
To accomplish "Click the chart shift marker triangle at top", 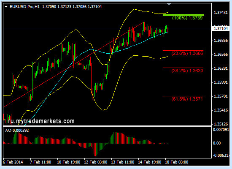I will [169, 5].
